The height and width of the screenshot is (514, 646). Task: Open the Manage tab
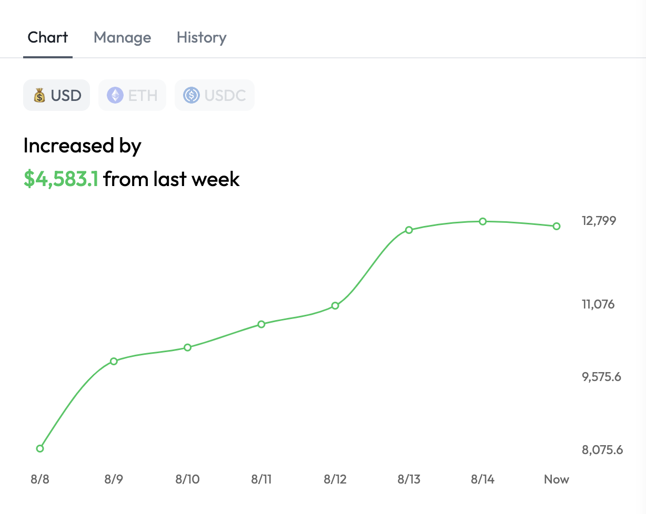point(122,38)
